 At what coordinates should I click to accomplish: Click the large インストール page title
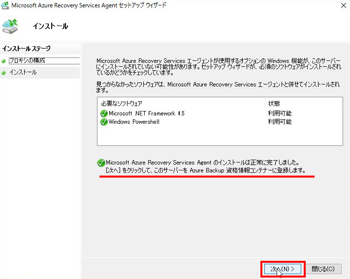[x=50, y=26]
